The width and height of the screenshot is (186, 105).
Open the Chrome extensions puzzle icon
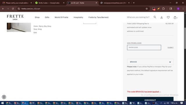tap(164, 9)
